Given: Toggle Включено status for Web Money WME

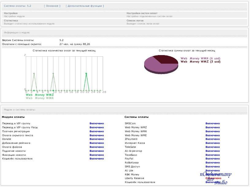Looking at the screenshot, I should tap(213, 135).
